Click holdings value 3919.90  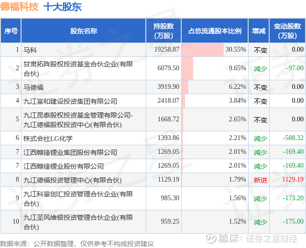[168, 86]
